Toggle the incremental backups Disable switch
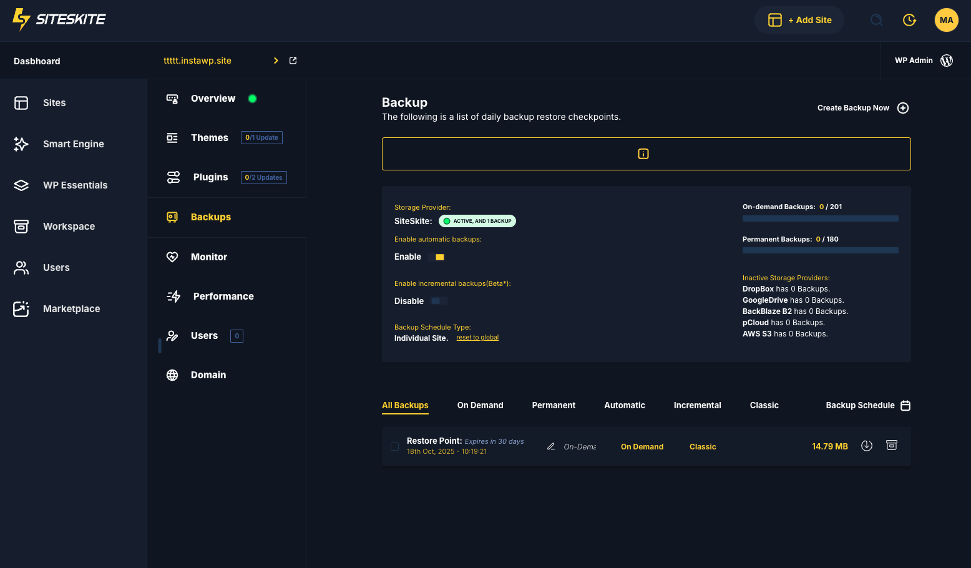 tap(438, 301)
